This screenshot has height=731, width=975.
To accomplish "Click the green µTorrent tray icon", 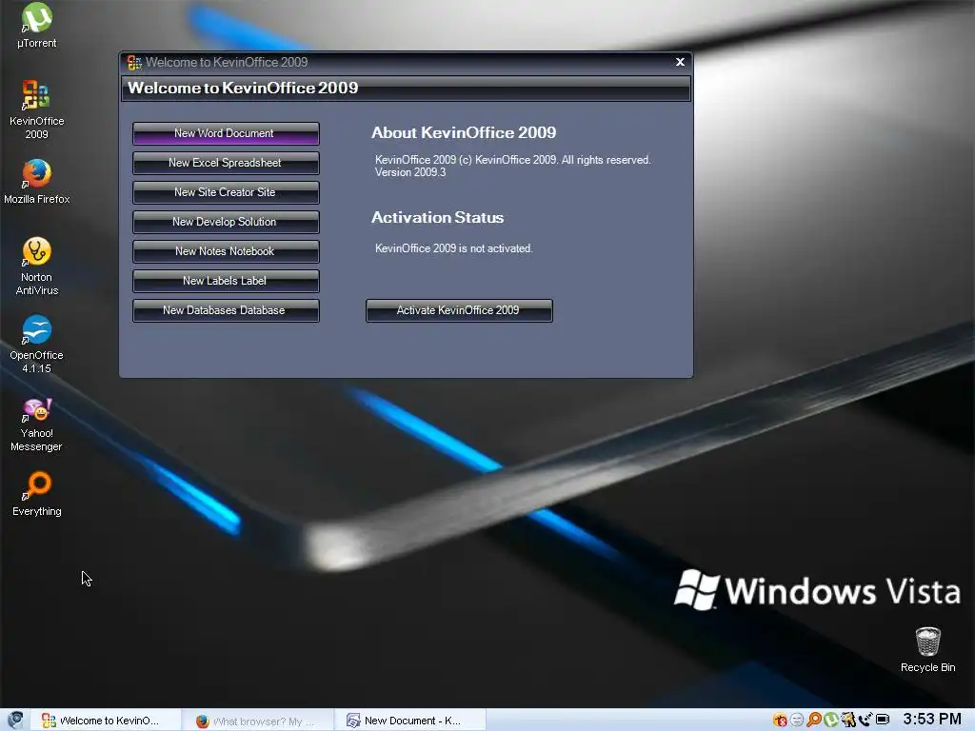I will 830,720.
